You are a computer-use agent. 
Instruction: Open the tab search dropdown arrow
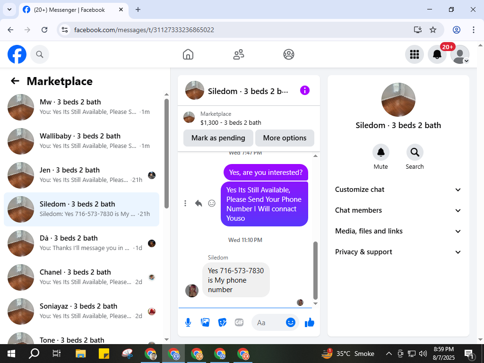pyautogui.click(x=9, y=9)
